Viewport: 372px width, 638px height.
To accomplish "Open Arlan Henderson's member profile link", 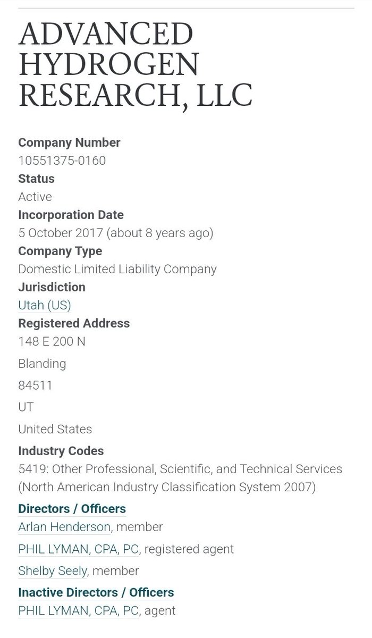I will [x=64, y=527].
